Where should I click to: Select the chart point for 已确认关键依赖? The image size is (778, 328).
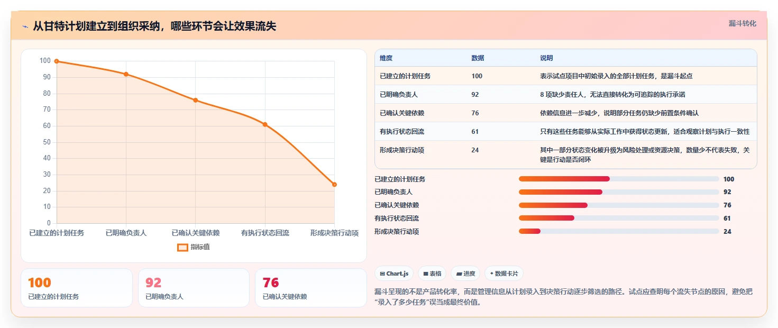(195, 100)
